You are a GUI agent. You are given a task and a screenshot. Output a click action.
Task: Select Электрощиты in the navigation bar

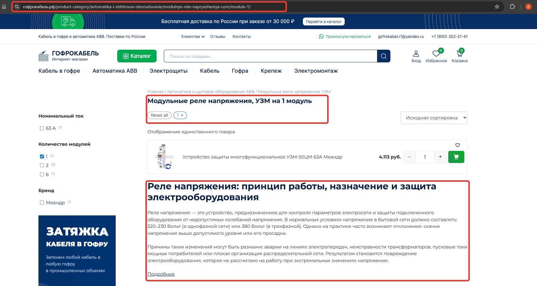click(x=168, y=71)
